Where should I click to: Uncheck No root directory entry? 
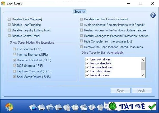point(87,63)
